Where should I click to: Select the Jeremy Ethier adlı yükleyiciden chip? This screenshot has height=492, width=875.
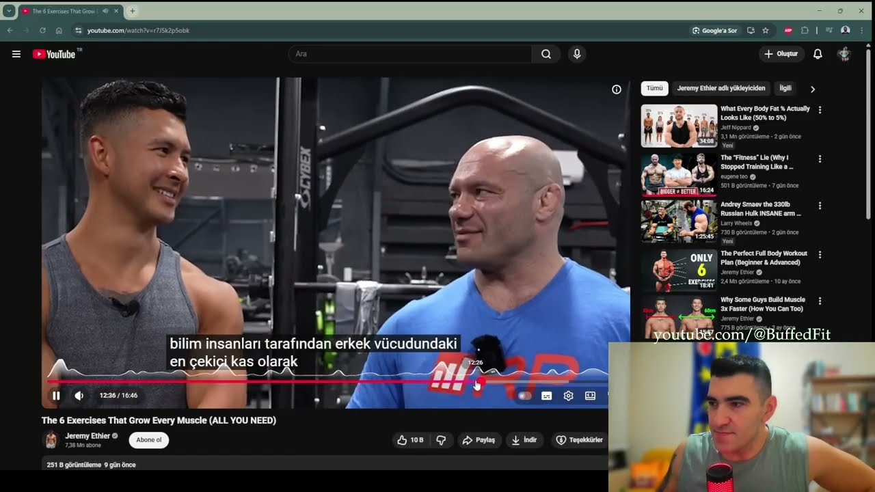pyautogui.click(x=721, y=88)
